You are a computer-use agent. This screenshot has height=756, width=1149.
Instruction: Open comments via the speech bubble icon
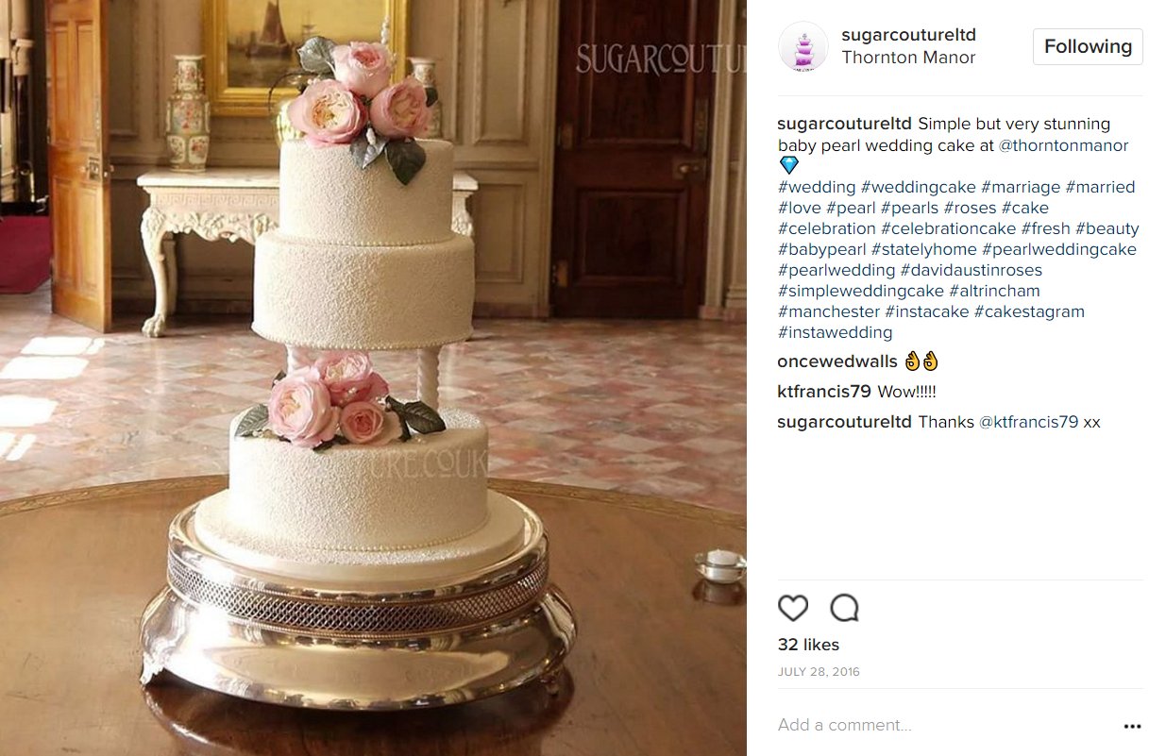click(x=844, y=608)
